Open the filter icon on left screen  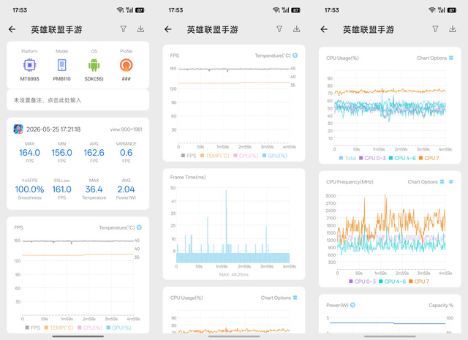click(124, 29)
